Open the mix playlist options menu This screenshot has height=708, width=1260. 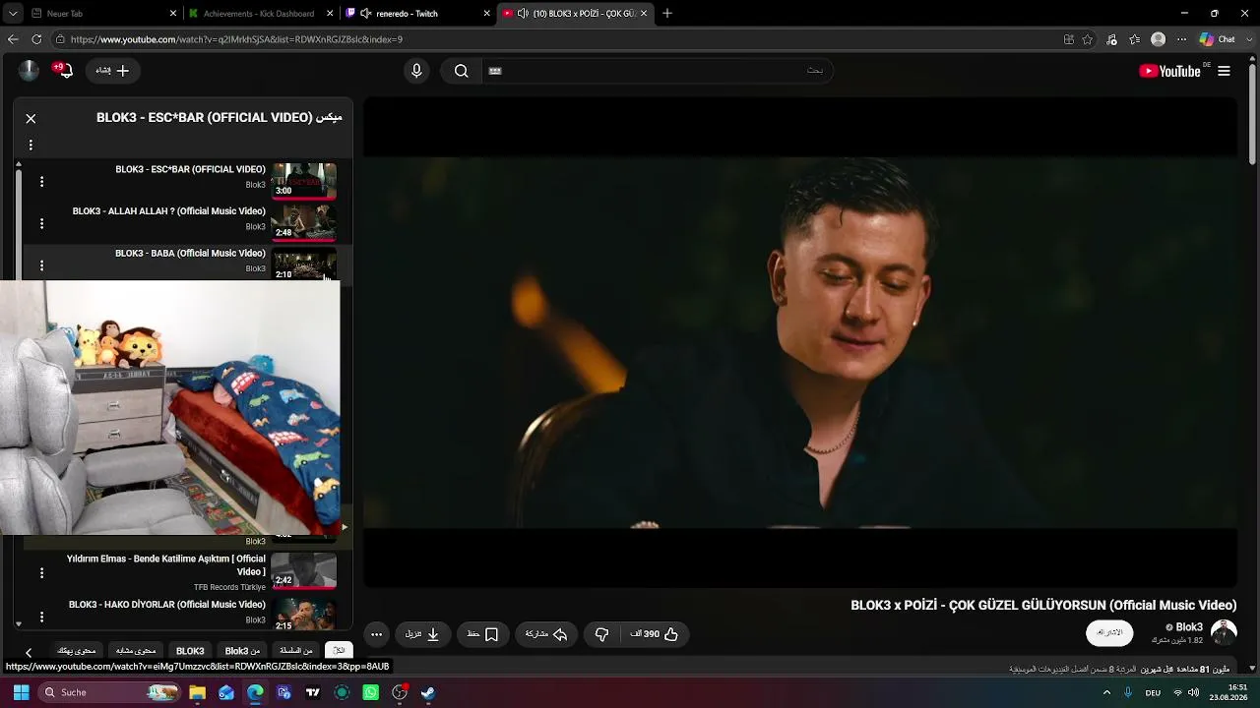click(31, 145)
